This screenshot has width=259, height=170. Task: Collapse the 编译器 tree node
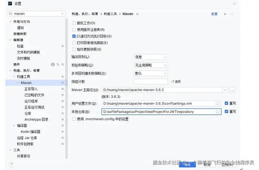coord(14,126)
